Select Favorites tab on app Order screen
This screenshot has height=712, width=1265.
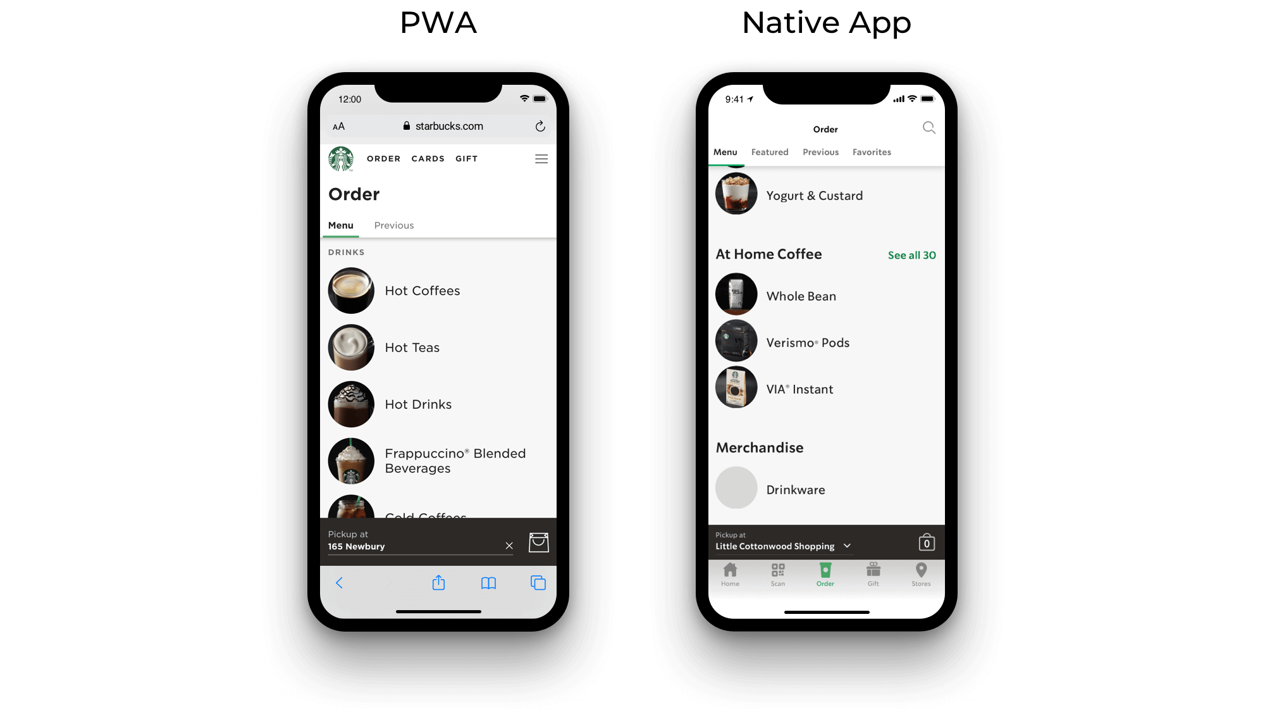(x=872, y=151)
